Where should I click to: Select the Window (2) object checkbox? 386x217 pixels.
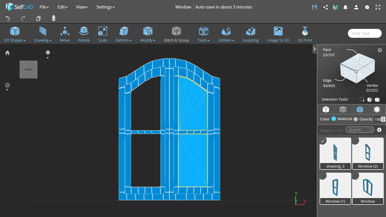(x=355, y=141)
